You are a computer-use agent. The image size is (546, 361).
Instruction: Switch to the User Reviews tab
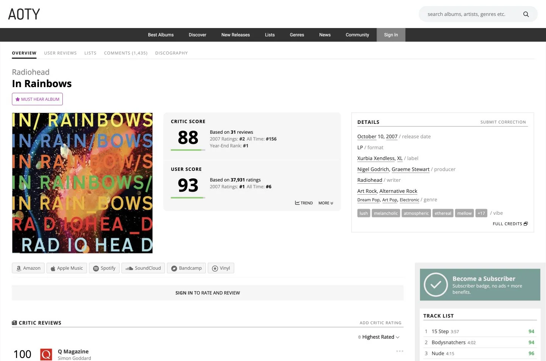61,53
